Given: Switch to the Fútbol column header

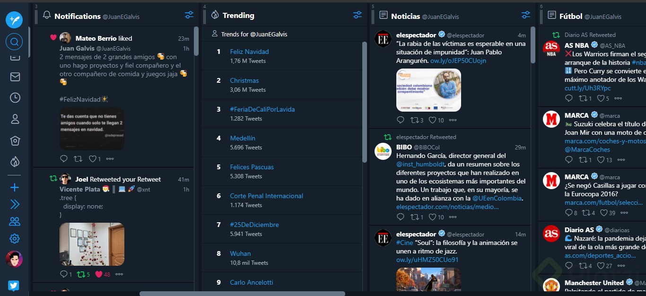Looking at the screenshot, I should coord(571,16).
